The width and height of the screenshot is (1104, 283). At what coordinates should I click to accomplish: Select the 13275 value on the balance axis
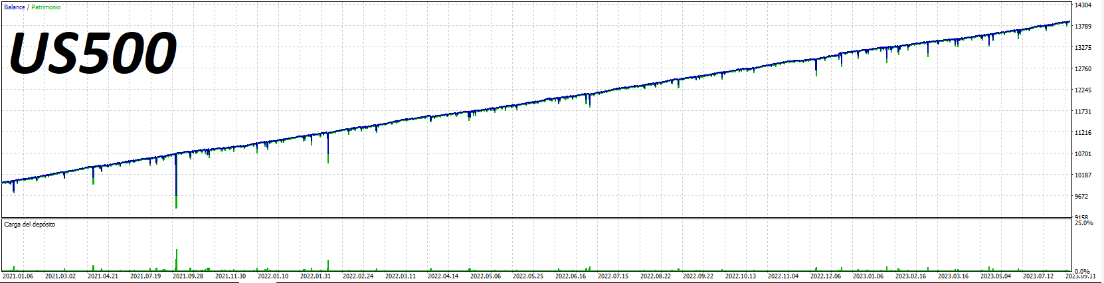1083,48
